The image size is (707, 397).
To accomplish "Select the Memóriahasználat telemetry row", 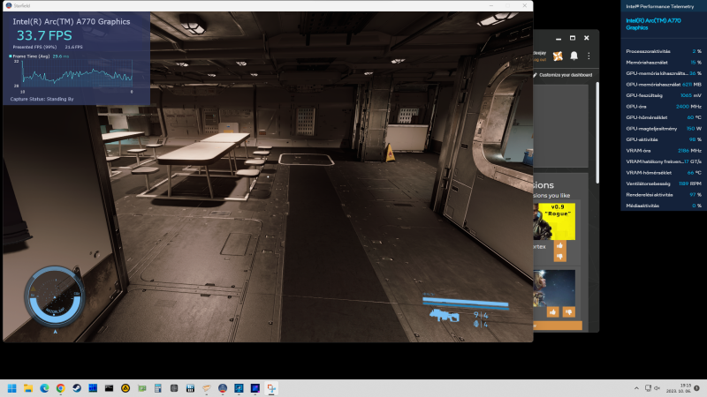I will click(664, 63).
